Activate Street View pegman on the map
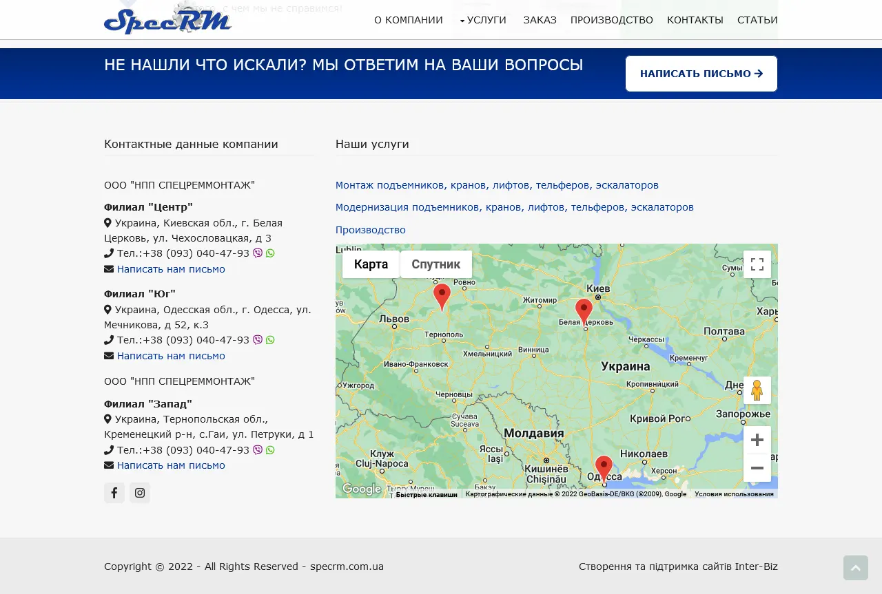 click(x=757, y=390)
